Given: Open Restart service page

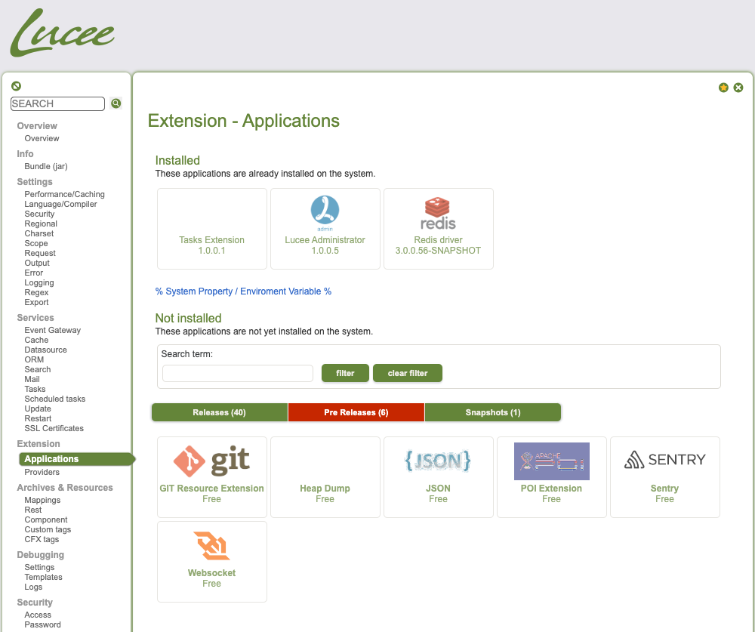Looking at the screenshot, I should pyautogui.click(x=38, y=418).
